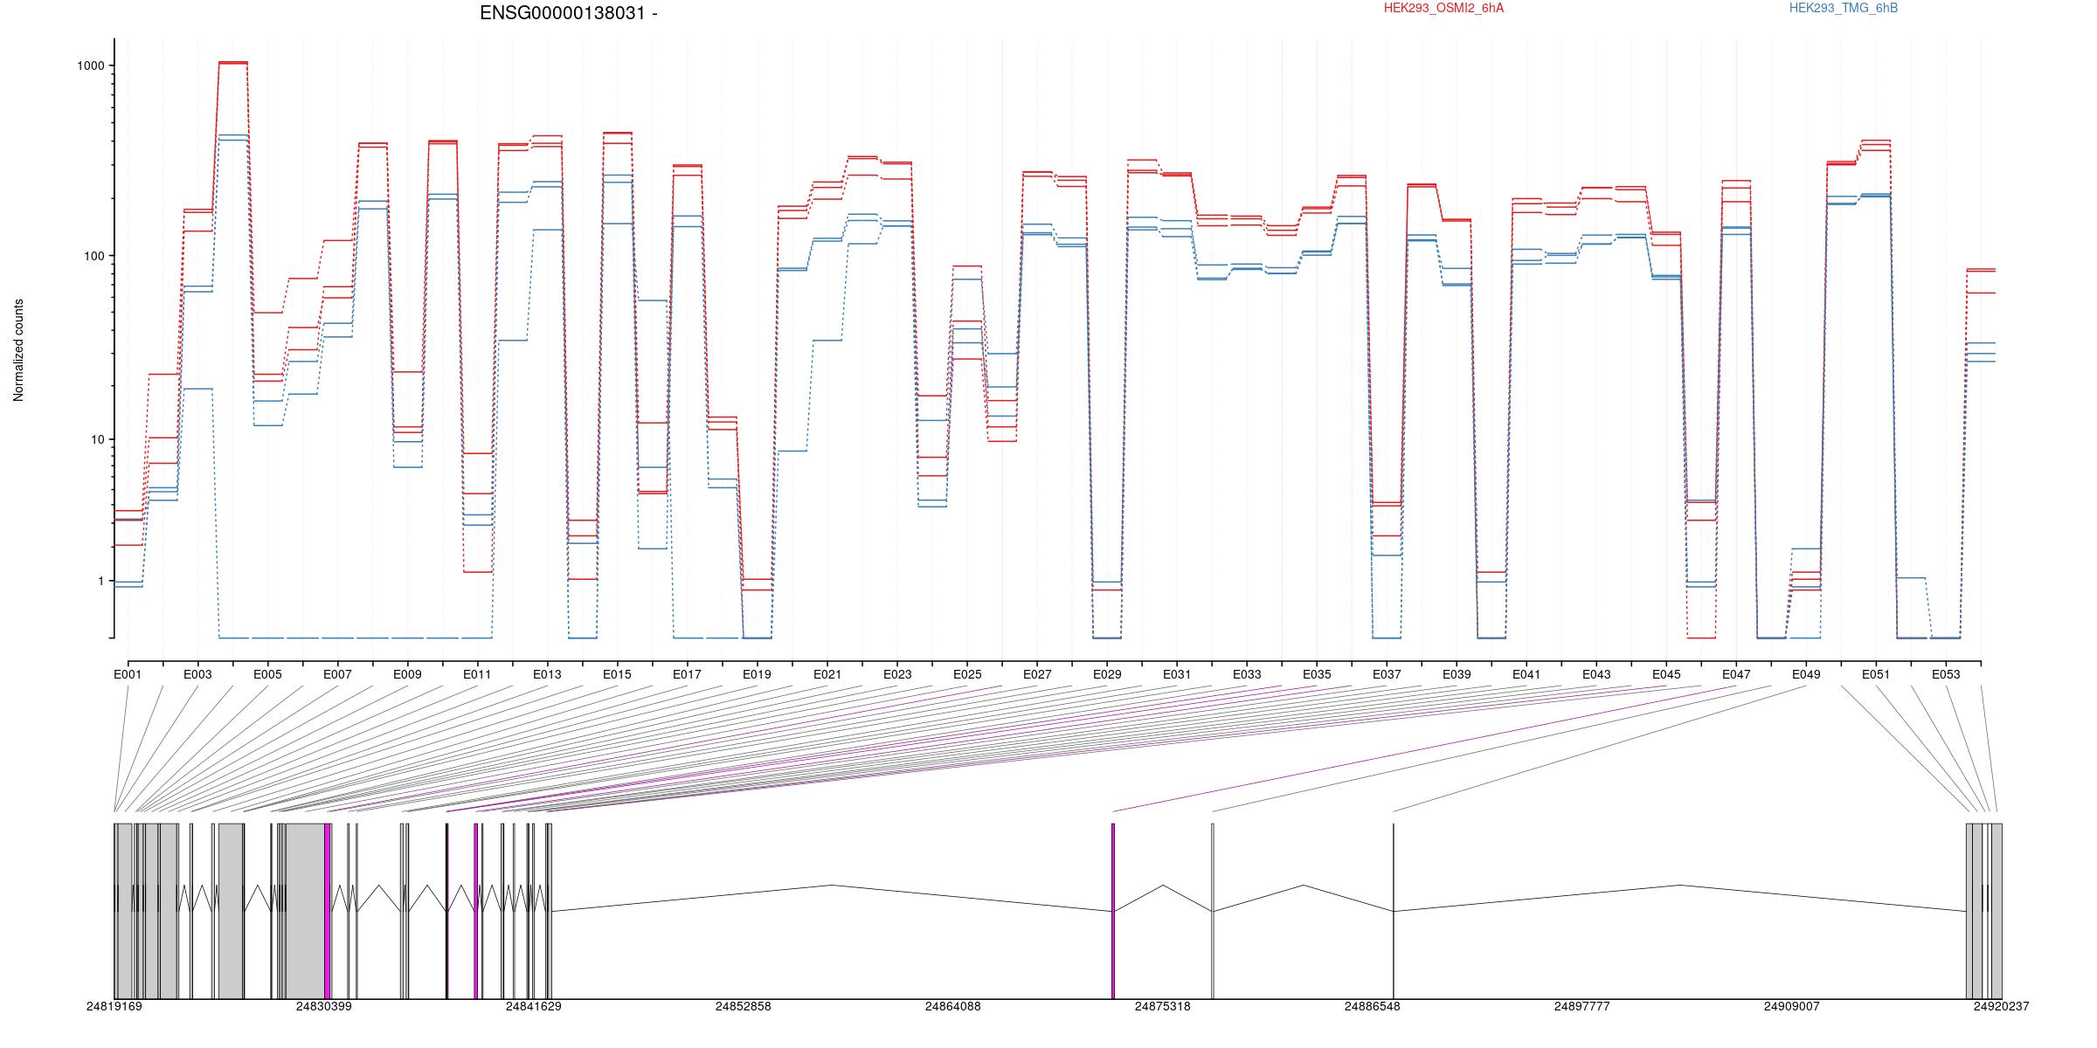2097x1048 pixels.
Task: Click the ENSG00000138031 gene title
Action: click(569, 13)
